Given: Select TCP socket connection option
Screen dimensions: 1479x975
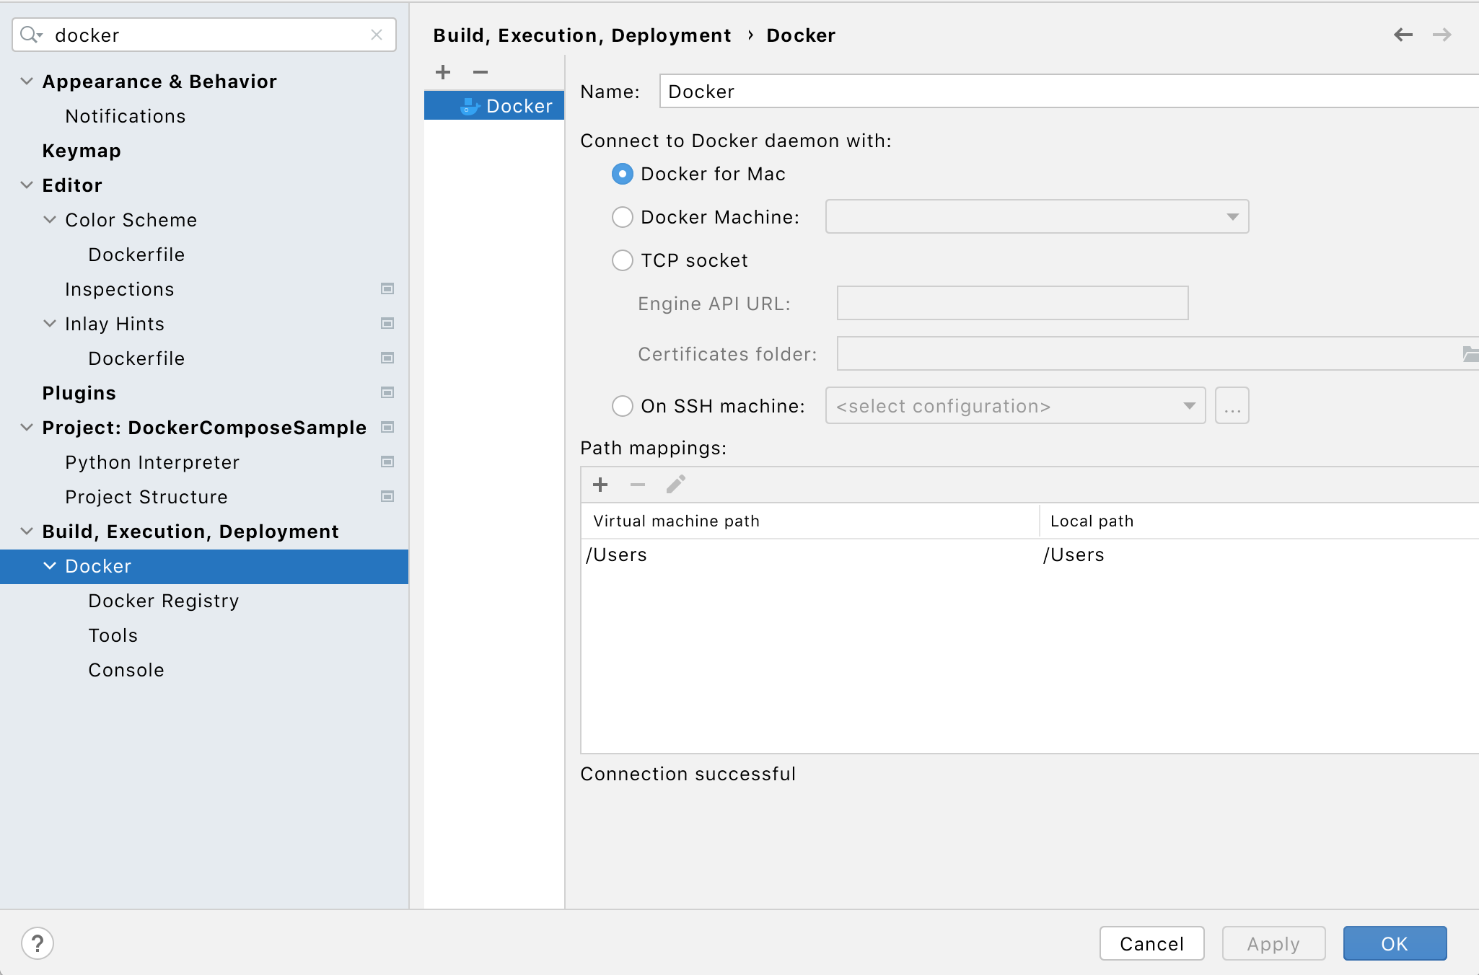Looking at the screenshot, I should (621, 260).
